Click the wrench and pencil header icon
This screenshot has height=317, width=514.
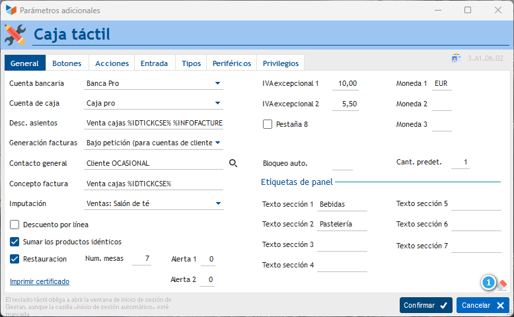[15, 34]
